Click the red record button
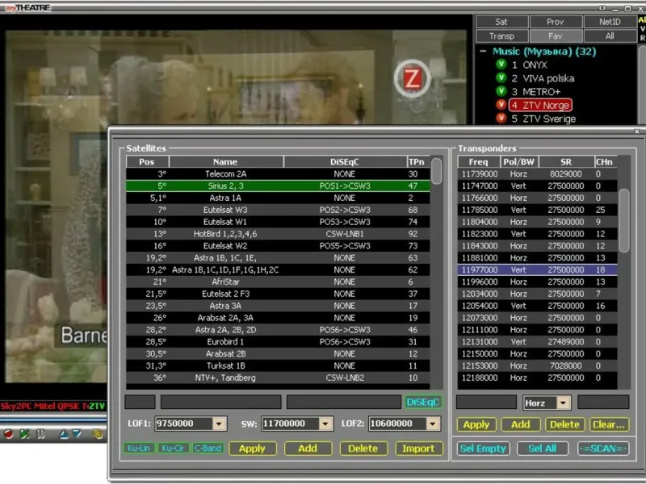This screenshot has height=484, width=646. [8, 434]
